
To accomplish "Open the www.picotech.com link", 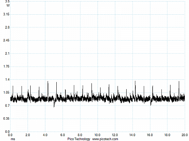I will click(x=105, y=139).
